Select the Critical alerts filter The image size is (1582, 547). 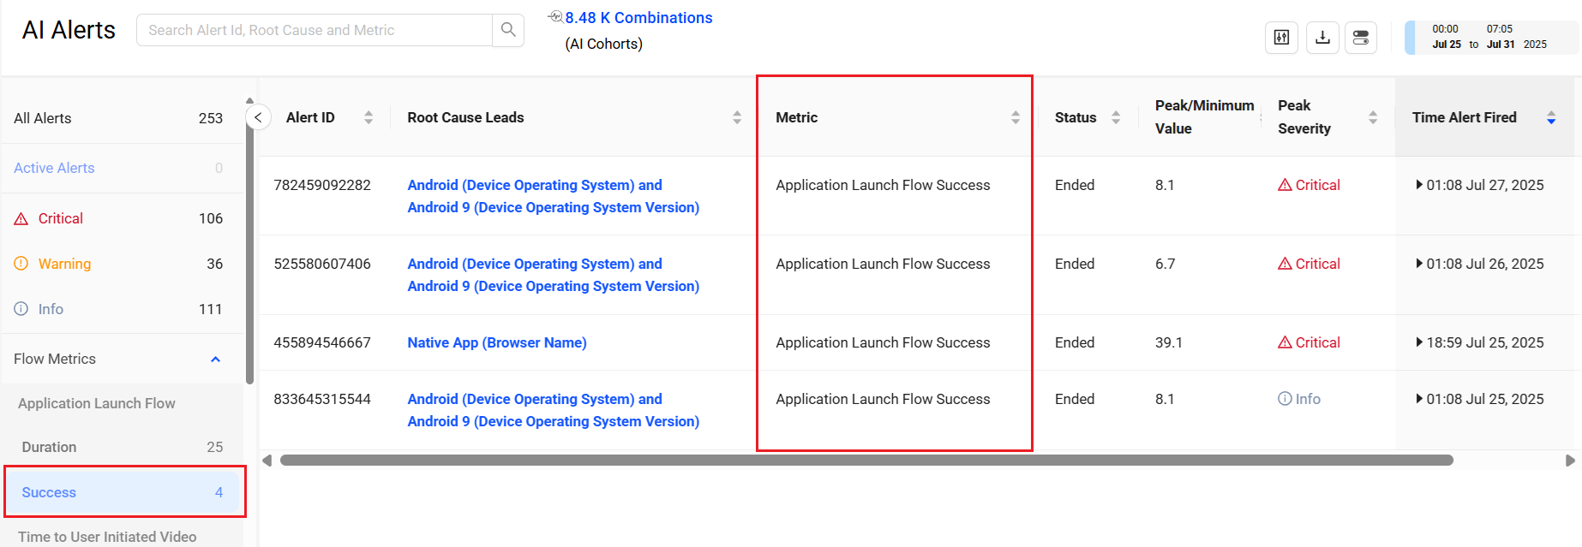tap(61, 218)
